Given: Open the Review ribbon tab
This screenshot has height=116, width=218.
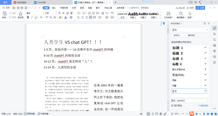Looking at the screenshot, I should click(82, 8).
